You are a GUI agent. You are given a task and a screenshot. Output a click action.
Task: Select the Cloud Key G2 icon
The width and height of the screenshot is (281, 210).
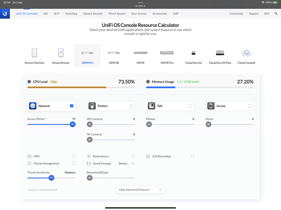click(194, 53)
